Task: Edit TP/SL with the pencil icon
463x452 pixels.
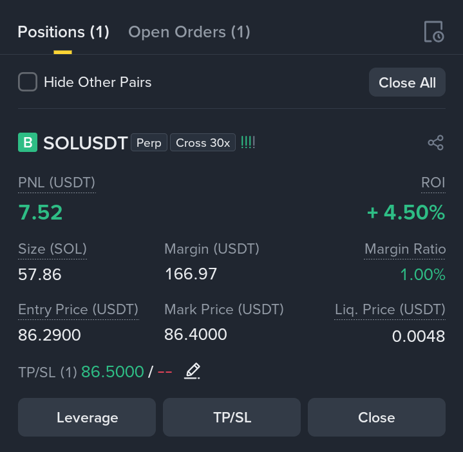Action: [x=193, y=371]
